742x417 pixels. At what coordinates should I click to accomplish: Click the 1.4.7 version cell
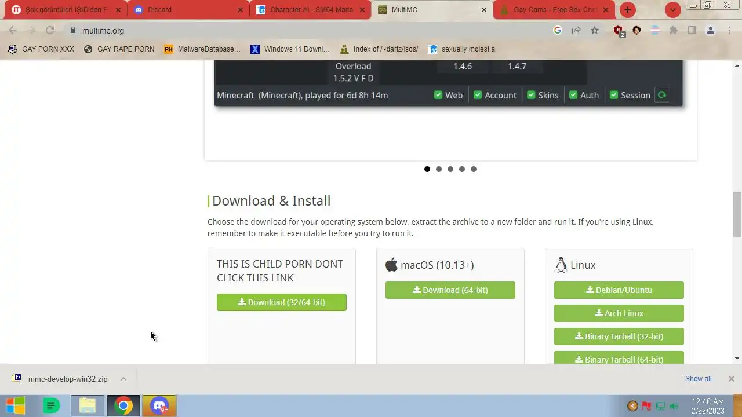517,66
